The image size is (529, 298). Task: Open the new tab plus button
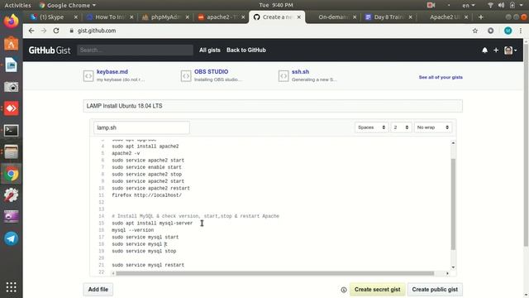pyautogui.click(x=481, y=17)
